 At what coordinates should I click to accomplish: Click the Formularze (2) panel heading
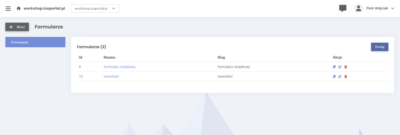click(x=91, y=47)
